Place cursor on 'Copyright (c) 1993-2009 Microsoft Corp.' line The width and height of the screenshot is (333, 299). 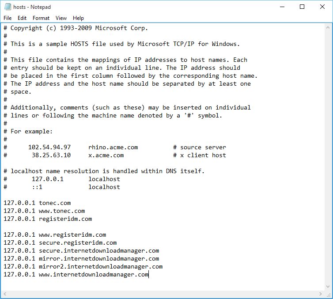[x=76, y=28]
